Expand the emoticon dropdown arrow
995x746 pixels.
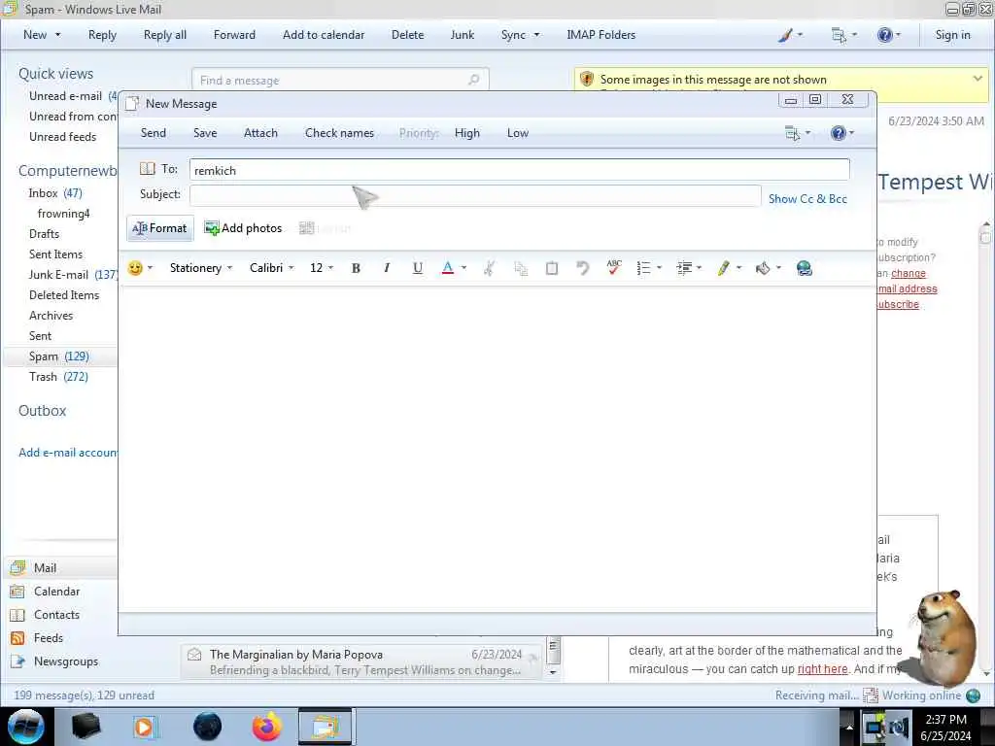(x=150, y=268)
